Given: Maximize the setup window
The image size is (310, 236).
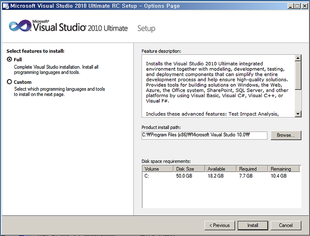Looking at the screenshot, I should [297, 6].
